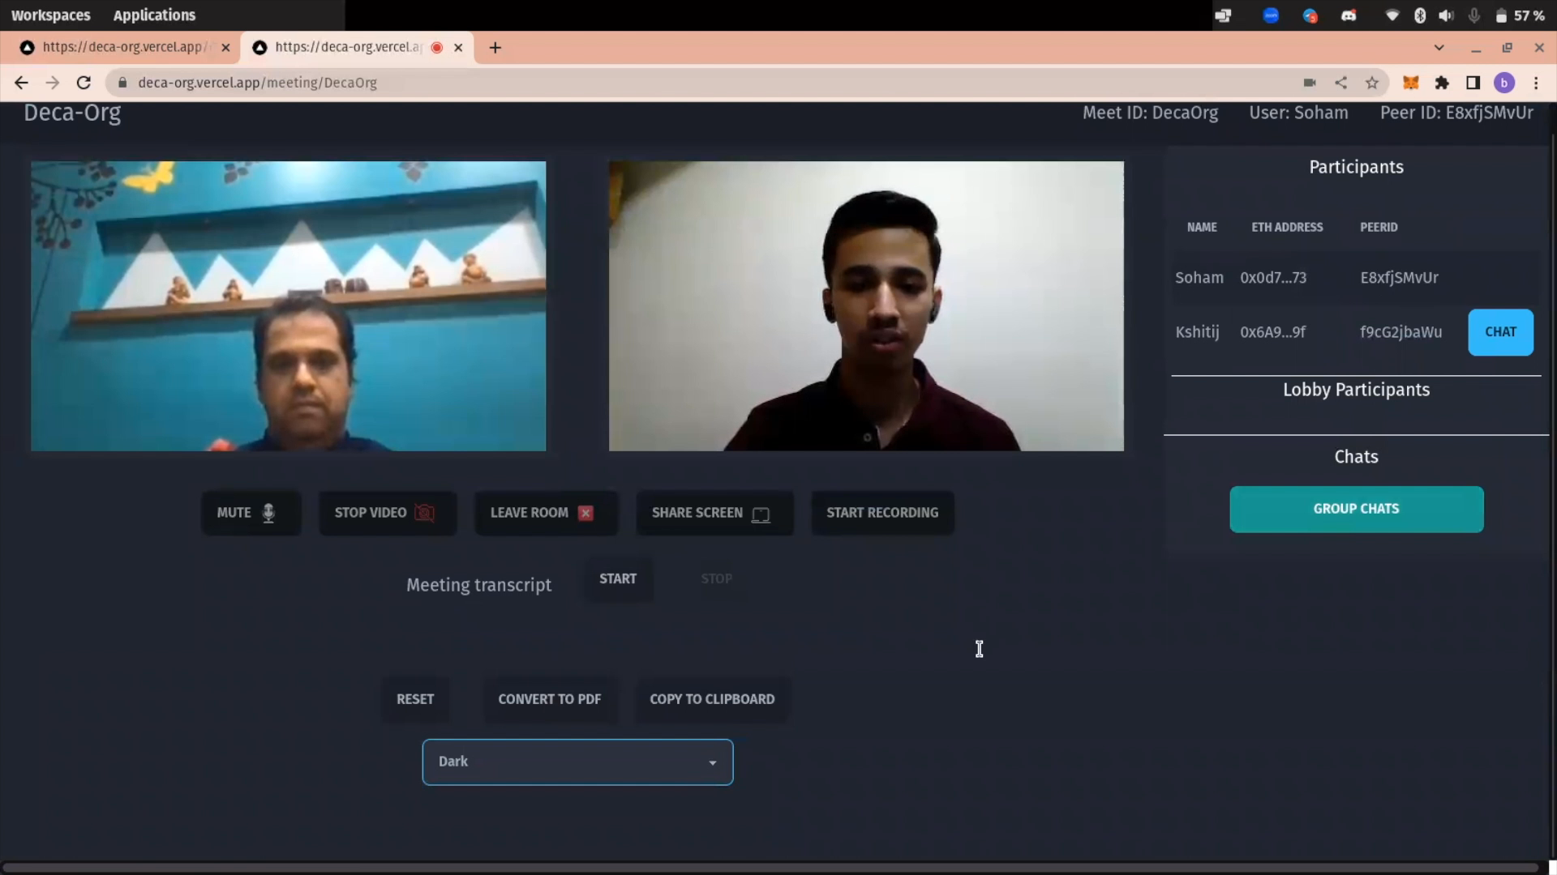The width and height of the screenshot is (1557, 875).
Task: Click the Zoom tray icon
Action: [1271, 15]
